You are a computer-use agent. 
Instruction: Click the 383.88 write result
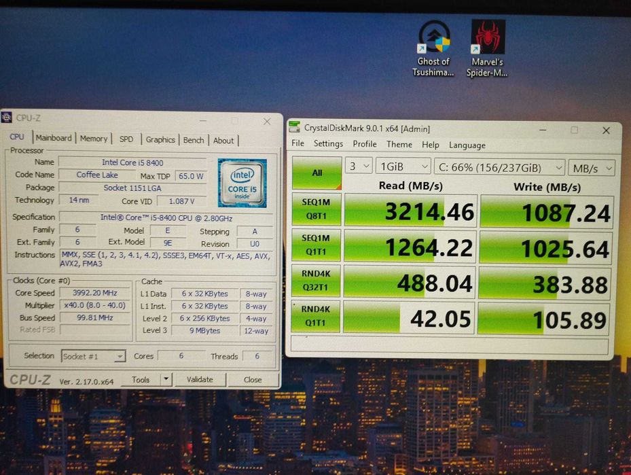[x=545, y=283]
